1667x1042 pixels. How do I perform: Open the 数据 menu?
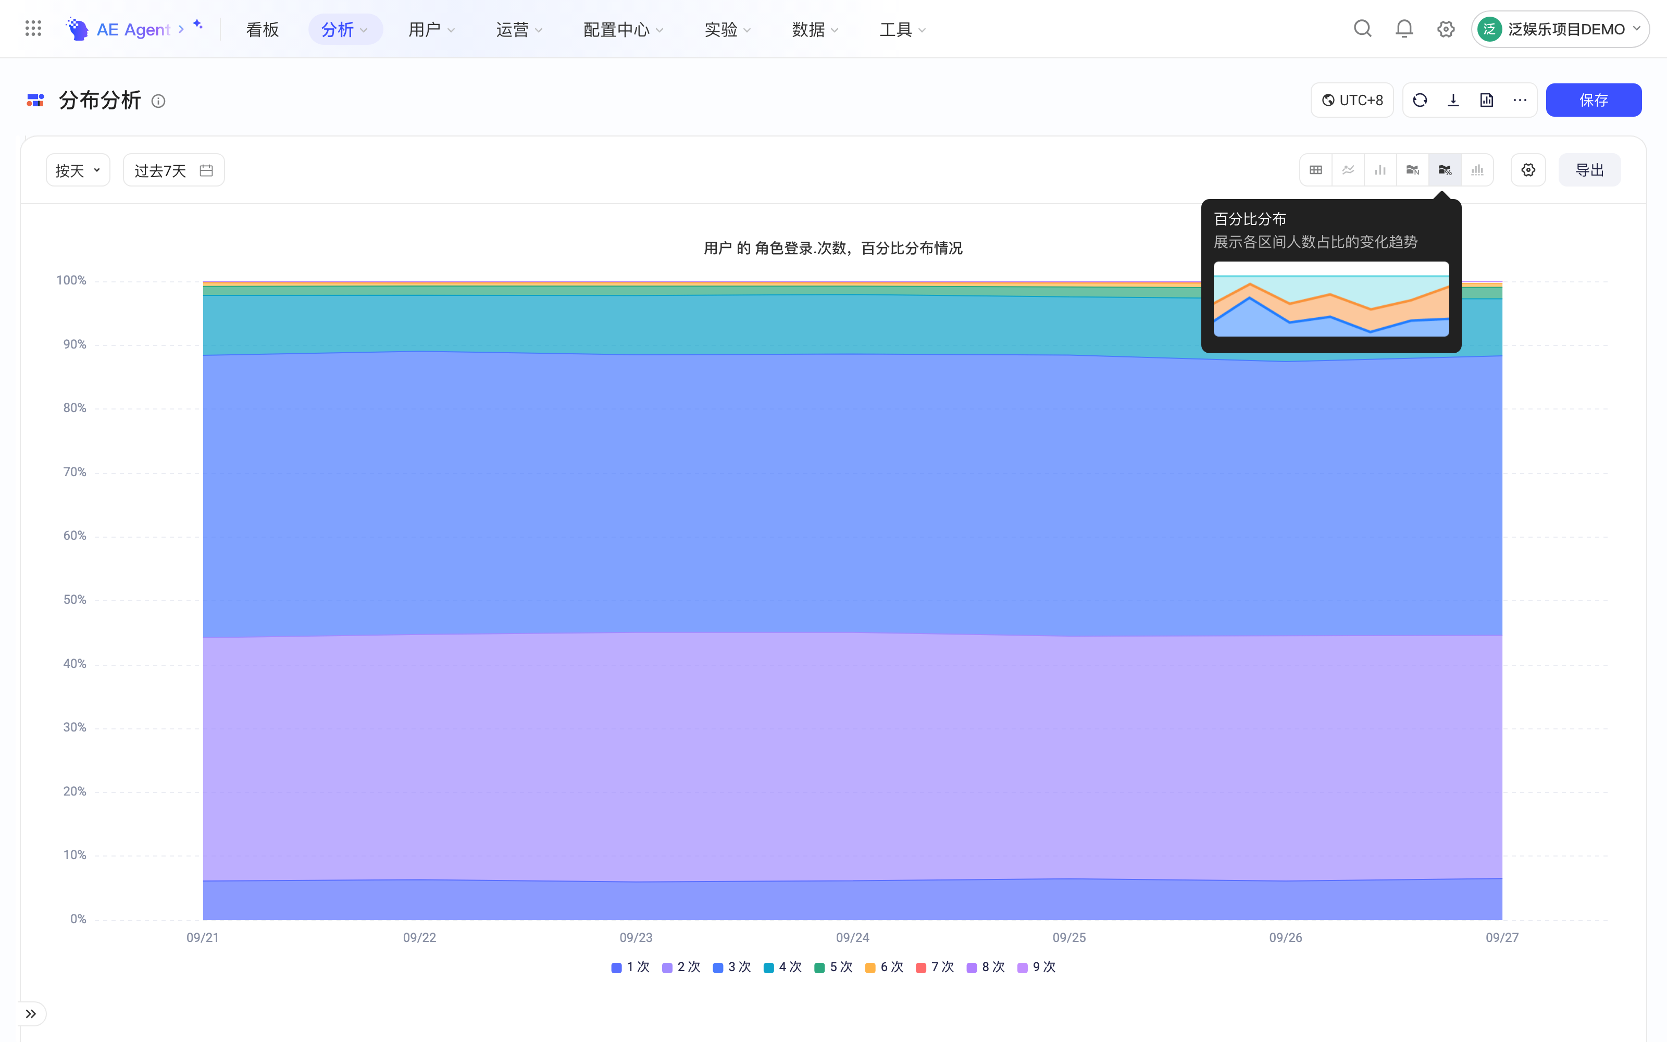815,29
